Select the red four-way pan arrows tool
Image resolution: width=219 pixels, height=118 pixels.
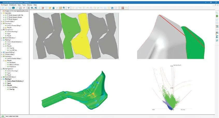coord(43,8)
